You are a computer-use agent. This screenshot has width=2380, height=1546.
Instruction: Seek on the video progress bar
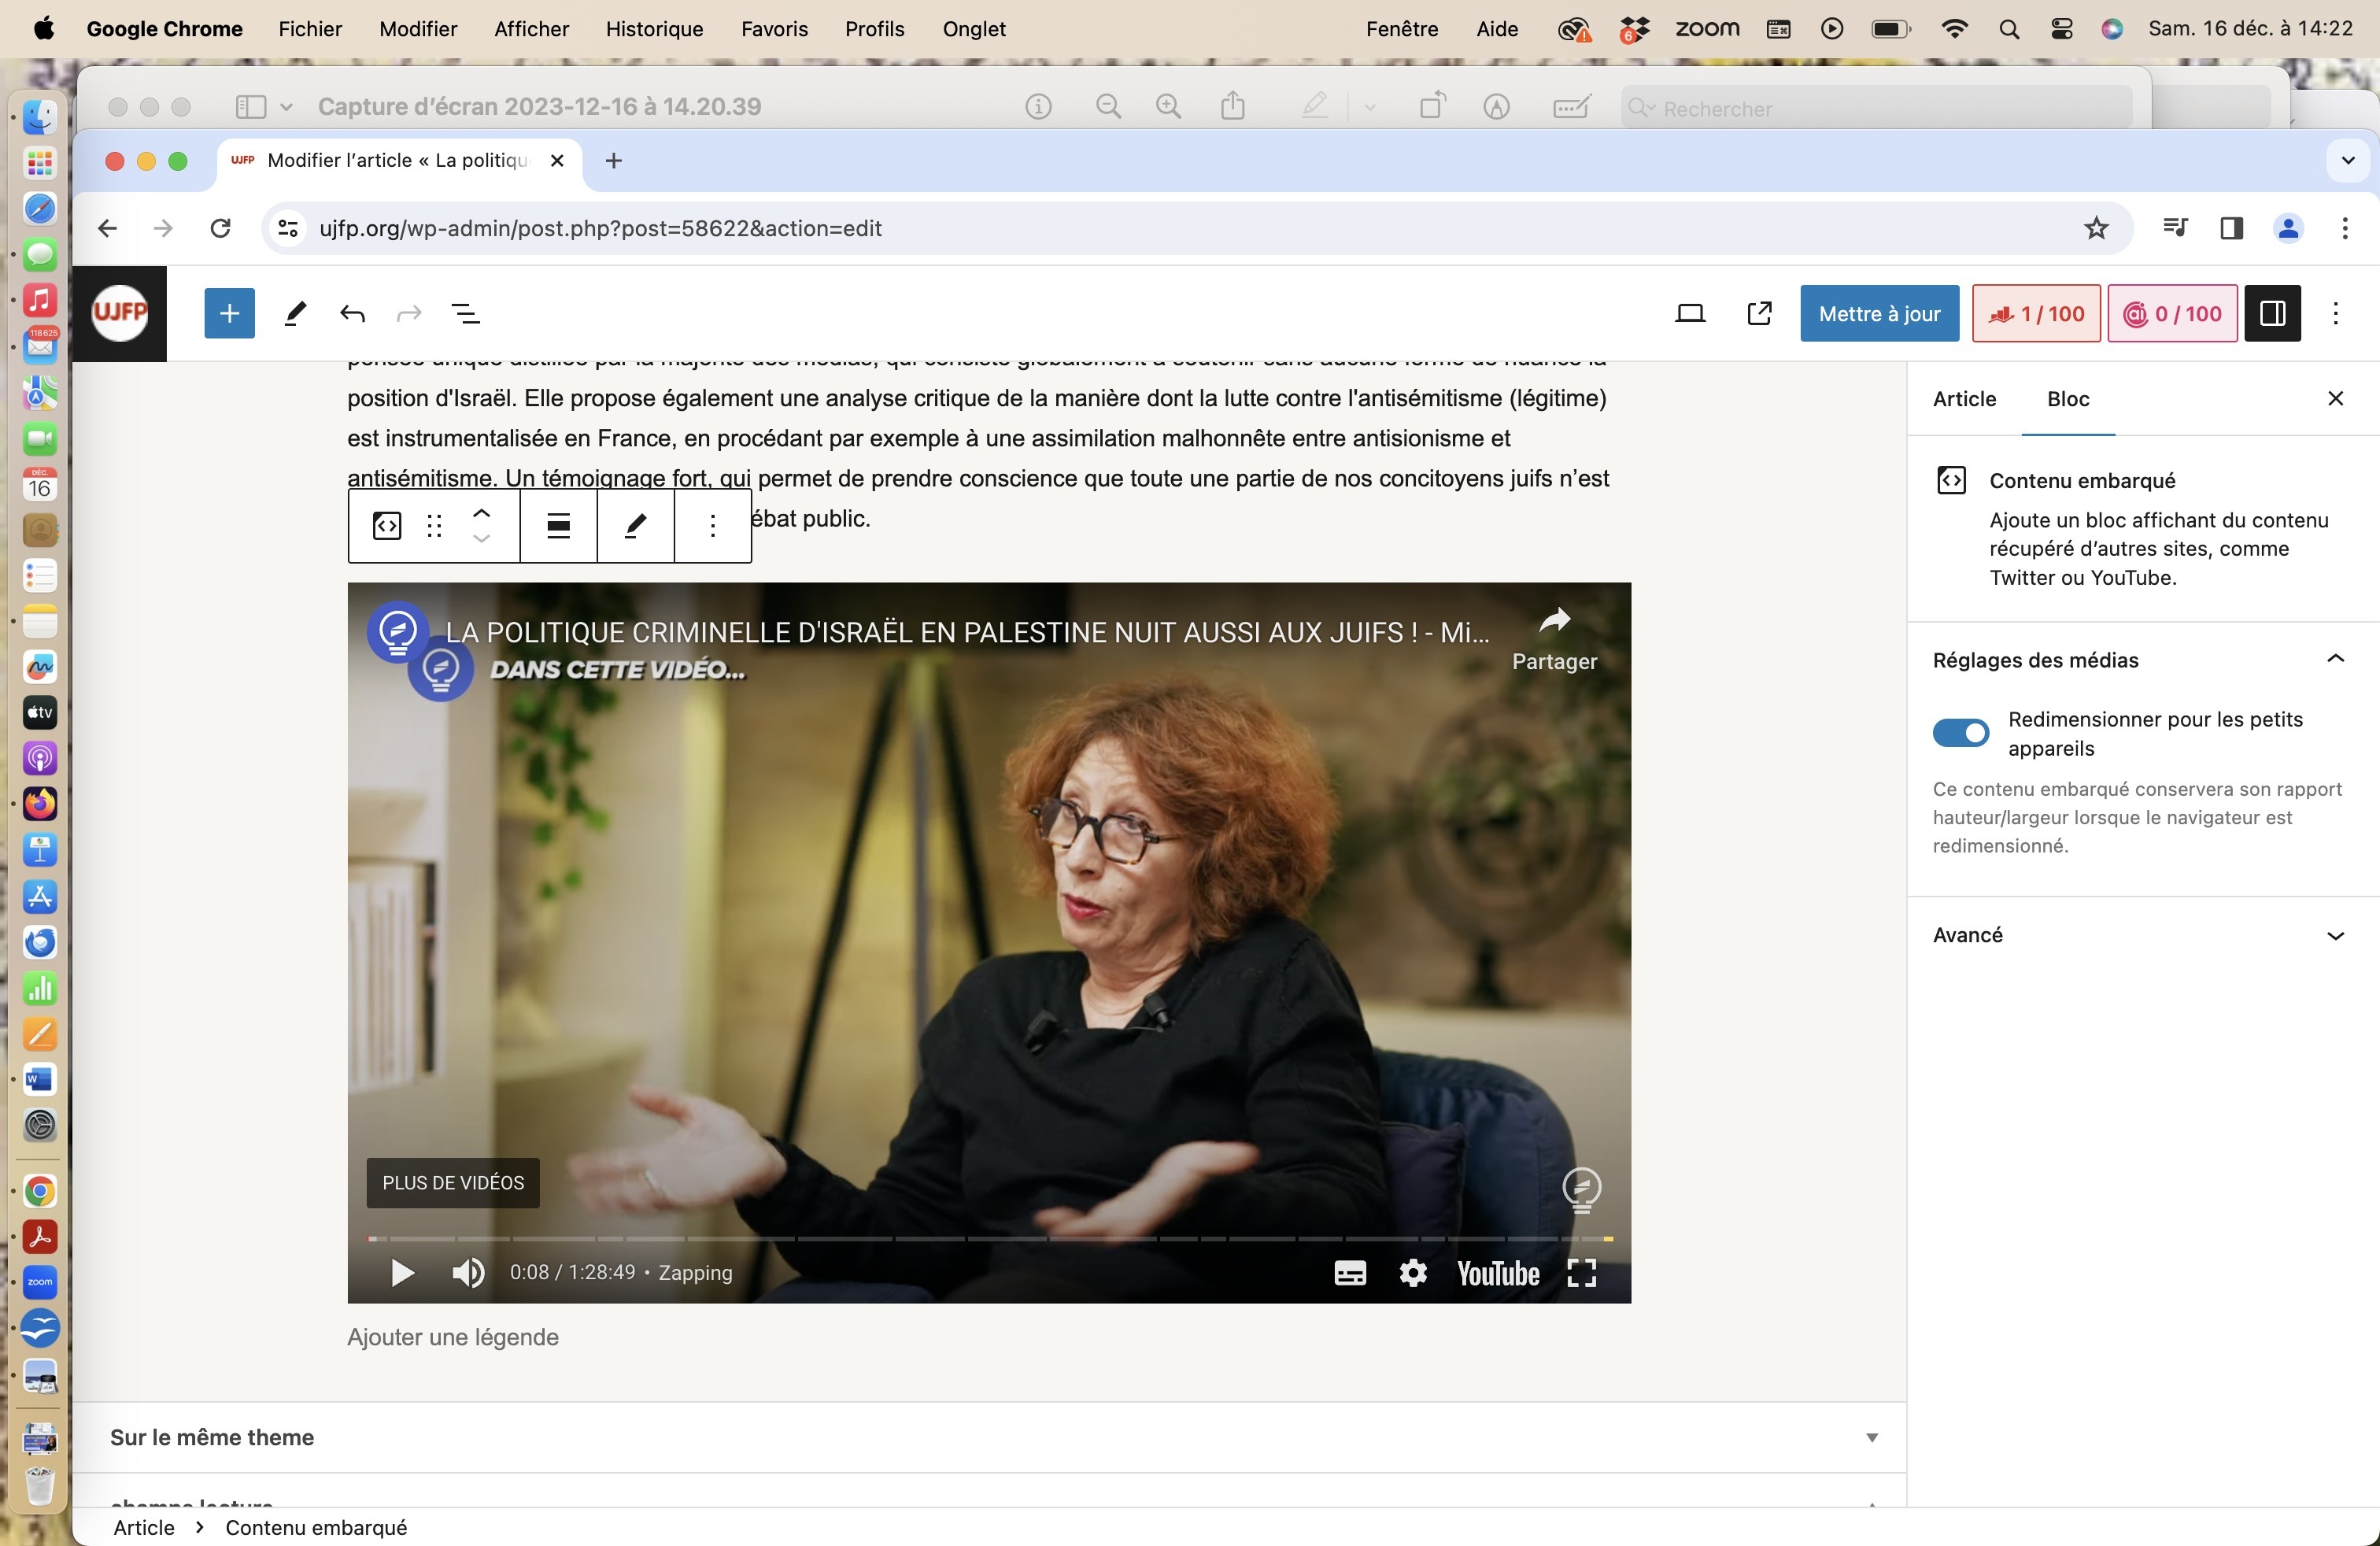(990, 1239)
